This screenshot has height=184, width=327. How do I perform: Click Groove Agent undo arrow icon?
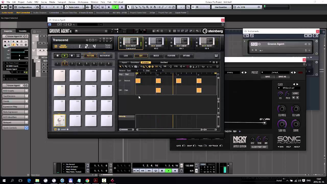pos(191,31)
